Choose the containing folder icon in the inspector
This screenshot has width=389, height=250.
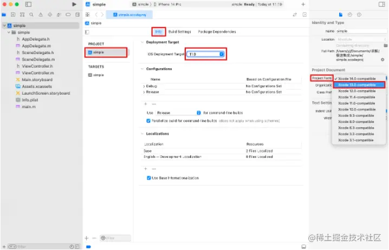pos(386,45)
